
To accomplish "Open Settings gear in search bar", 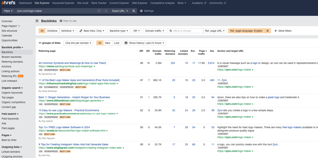I will (x=147, y=11).
